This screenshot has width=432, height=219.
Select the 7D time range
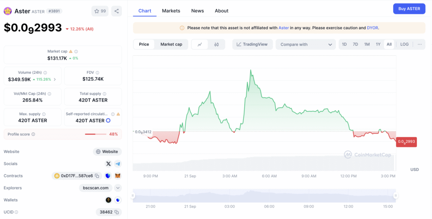(355, 44)
